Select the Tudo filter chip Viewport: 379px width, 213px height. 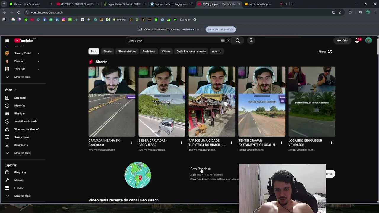tap(94, 51)
